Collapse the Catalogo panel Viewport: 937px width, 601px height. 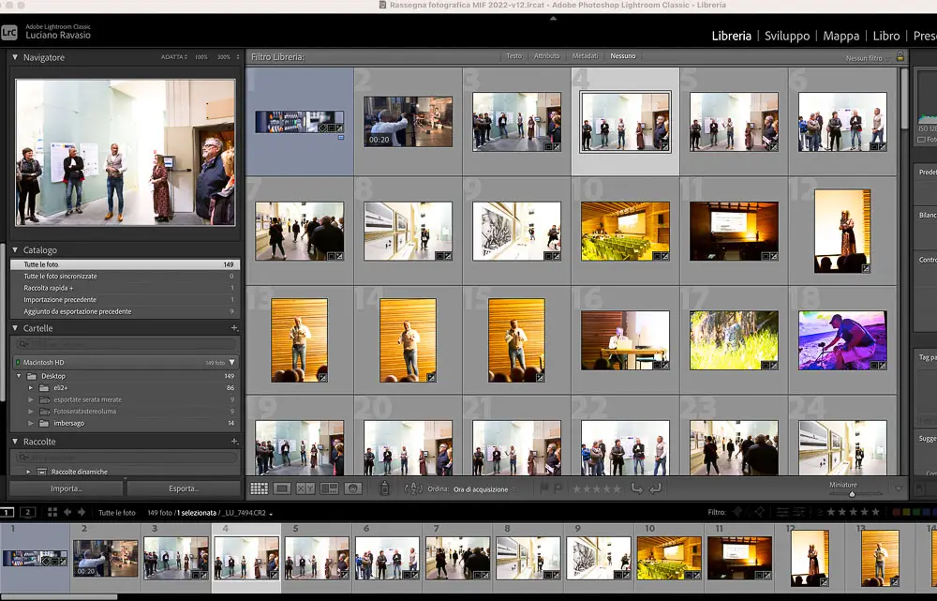(x=15, y=250)
